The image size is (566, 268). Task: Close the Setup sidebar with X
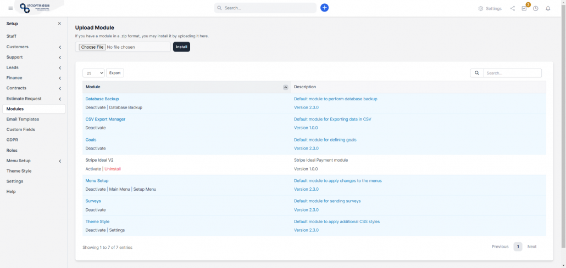[x=59, y=24]
